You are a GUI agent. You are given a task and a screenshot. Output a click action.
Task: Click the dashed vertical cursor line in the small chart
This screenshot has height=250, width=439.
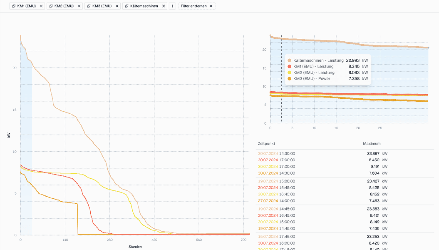coord(281,104)
